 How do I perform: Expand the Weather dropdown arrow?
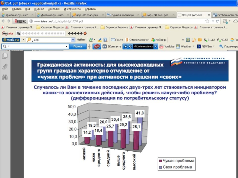194,46
